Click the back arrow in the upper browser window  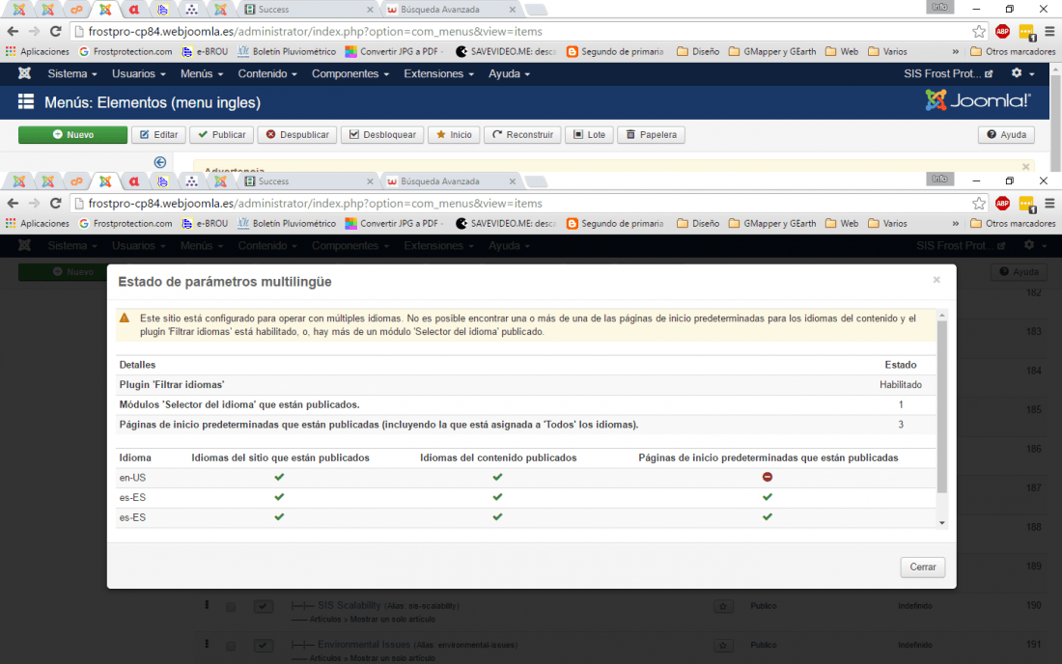point(13,31)
